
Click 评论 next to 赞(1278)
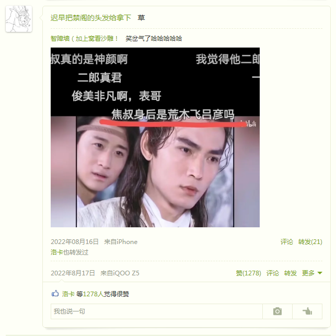point(273,273)
